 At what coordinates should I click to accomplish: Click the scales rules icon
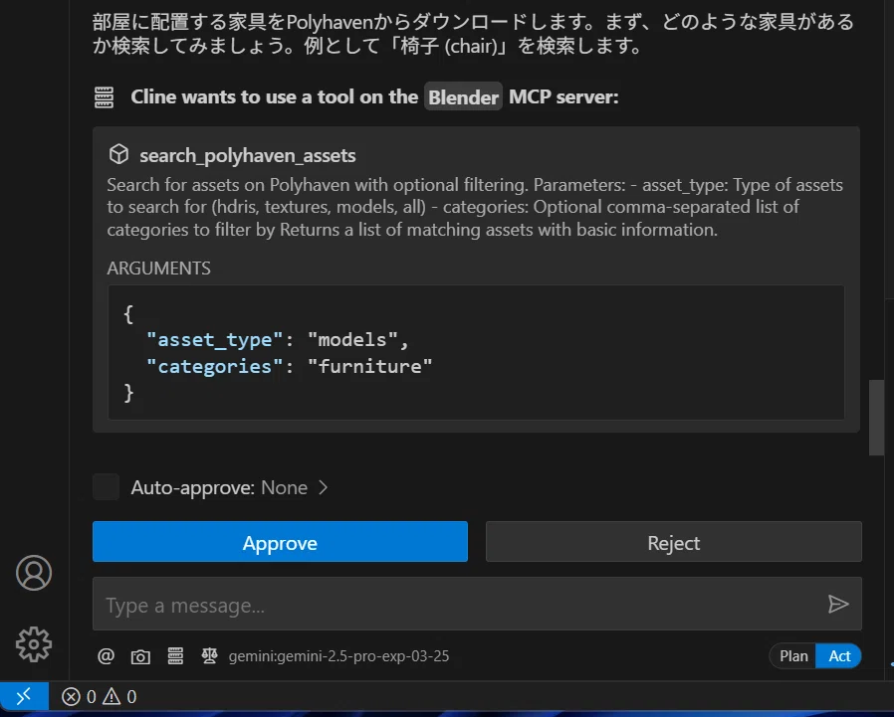(209, 656)
